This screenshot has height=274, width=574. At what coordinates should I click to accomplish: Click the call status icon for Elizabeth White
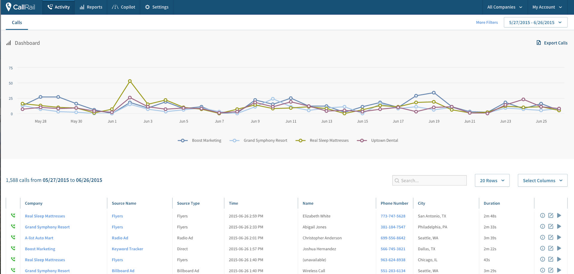click(13, 215)
